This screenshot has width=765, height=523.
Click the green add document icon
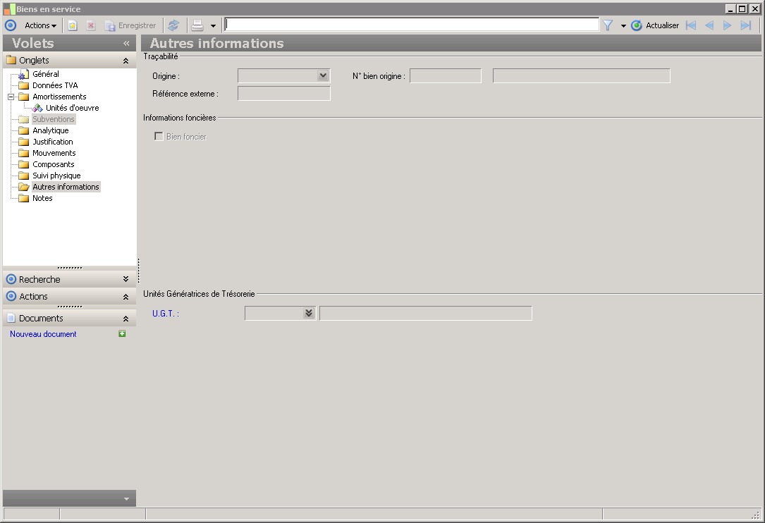(122, 333)
